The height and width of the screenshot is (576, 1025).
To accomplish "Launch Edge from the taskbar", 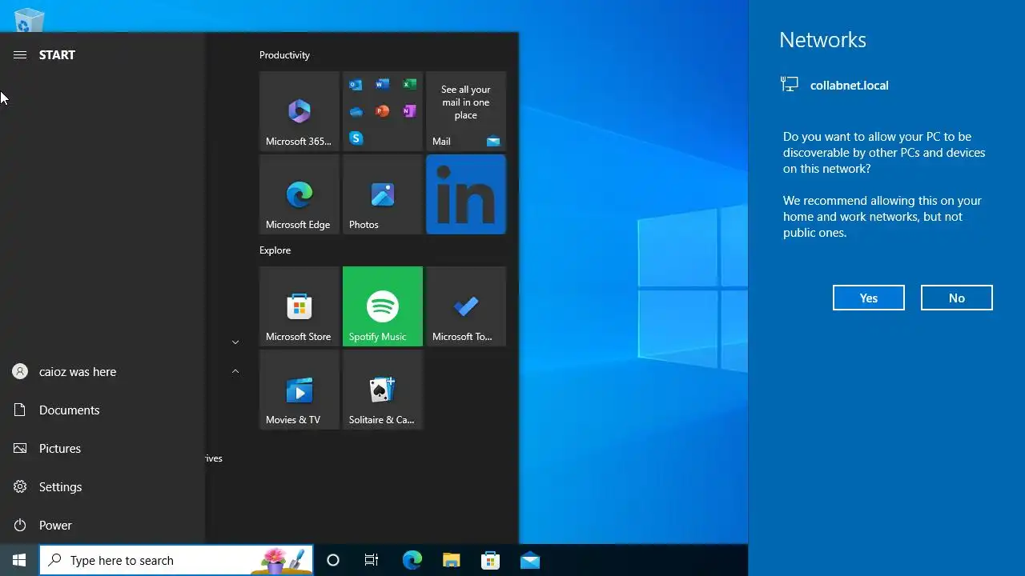I will click(x=412, y=560).
